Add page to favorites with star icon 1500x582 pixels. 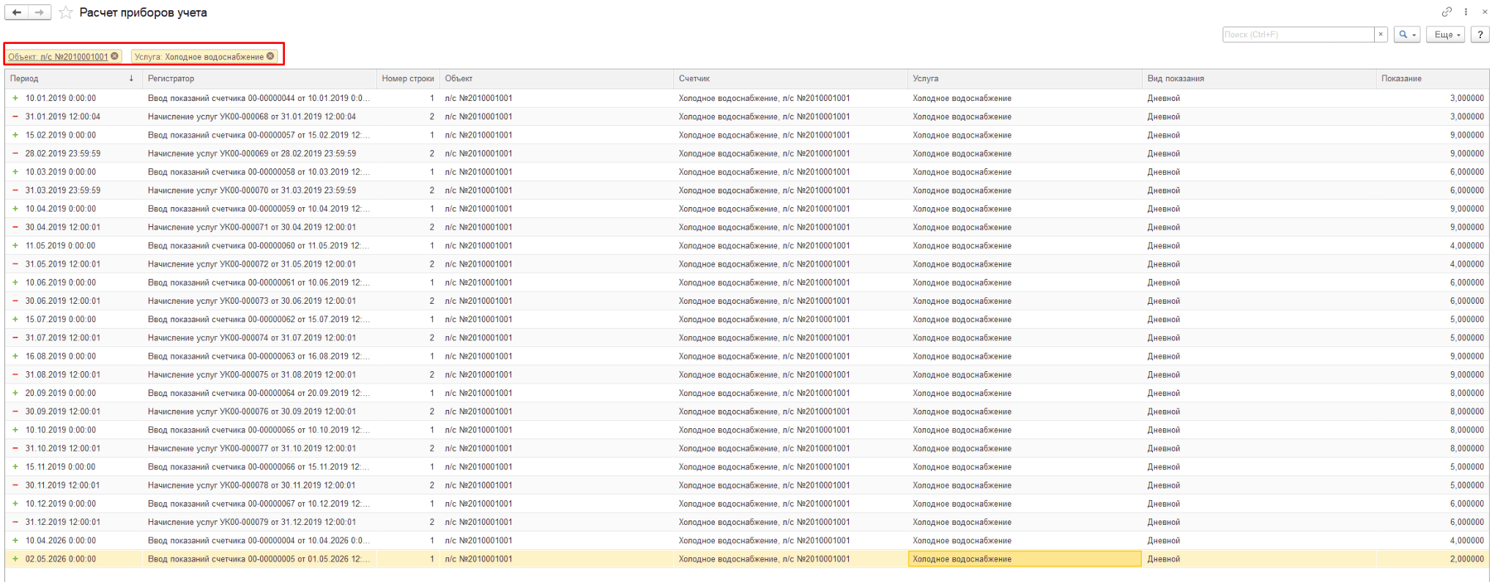point(66,12)
